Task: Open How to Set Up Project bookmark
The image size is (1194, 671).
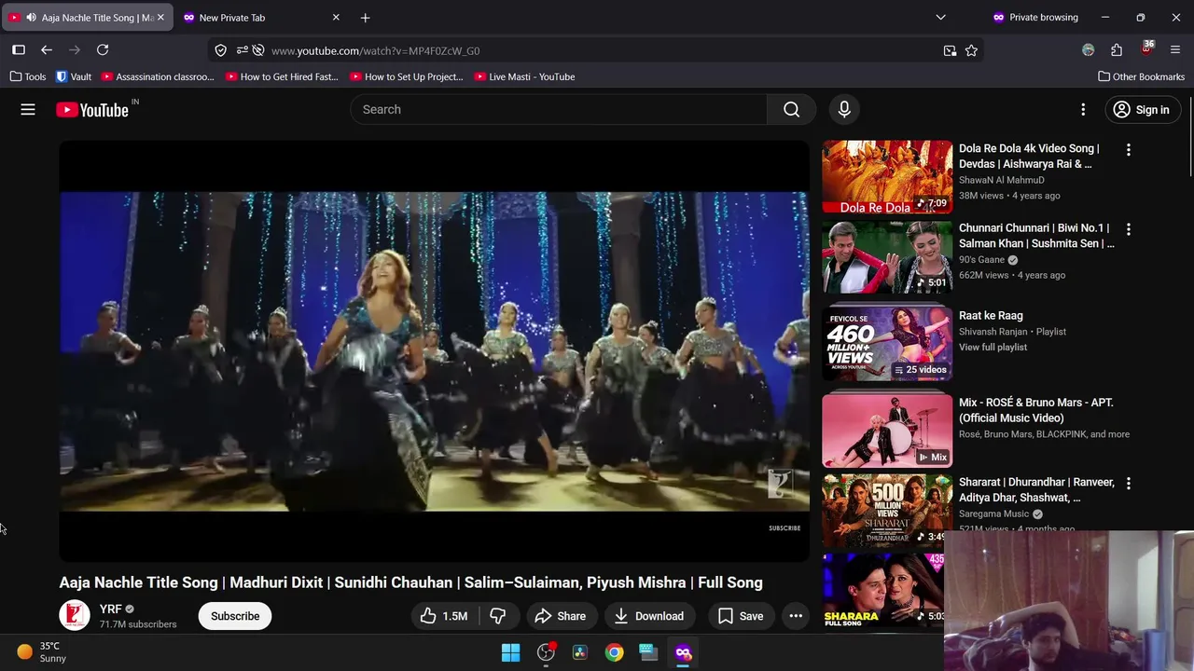Action: coord(407,76)
